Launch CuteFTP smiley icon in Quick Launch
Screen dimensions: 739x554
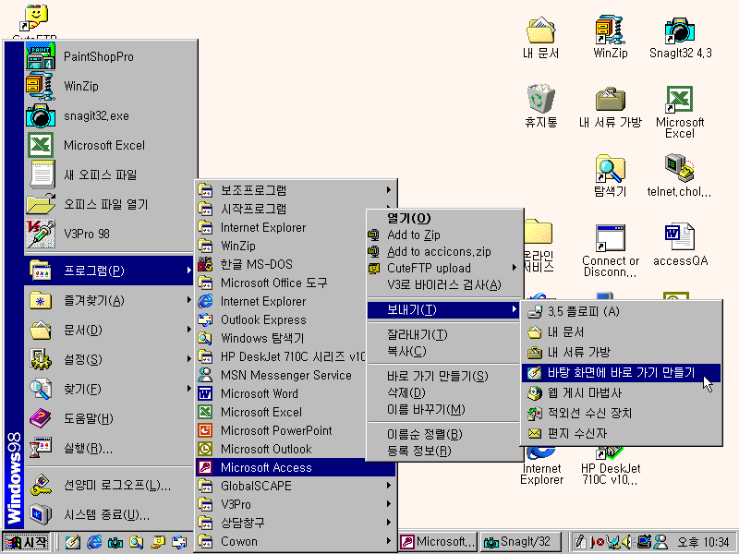pyautogui.click(x=158, y=542)
